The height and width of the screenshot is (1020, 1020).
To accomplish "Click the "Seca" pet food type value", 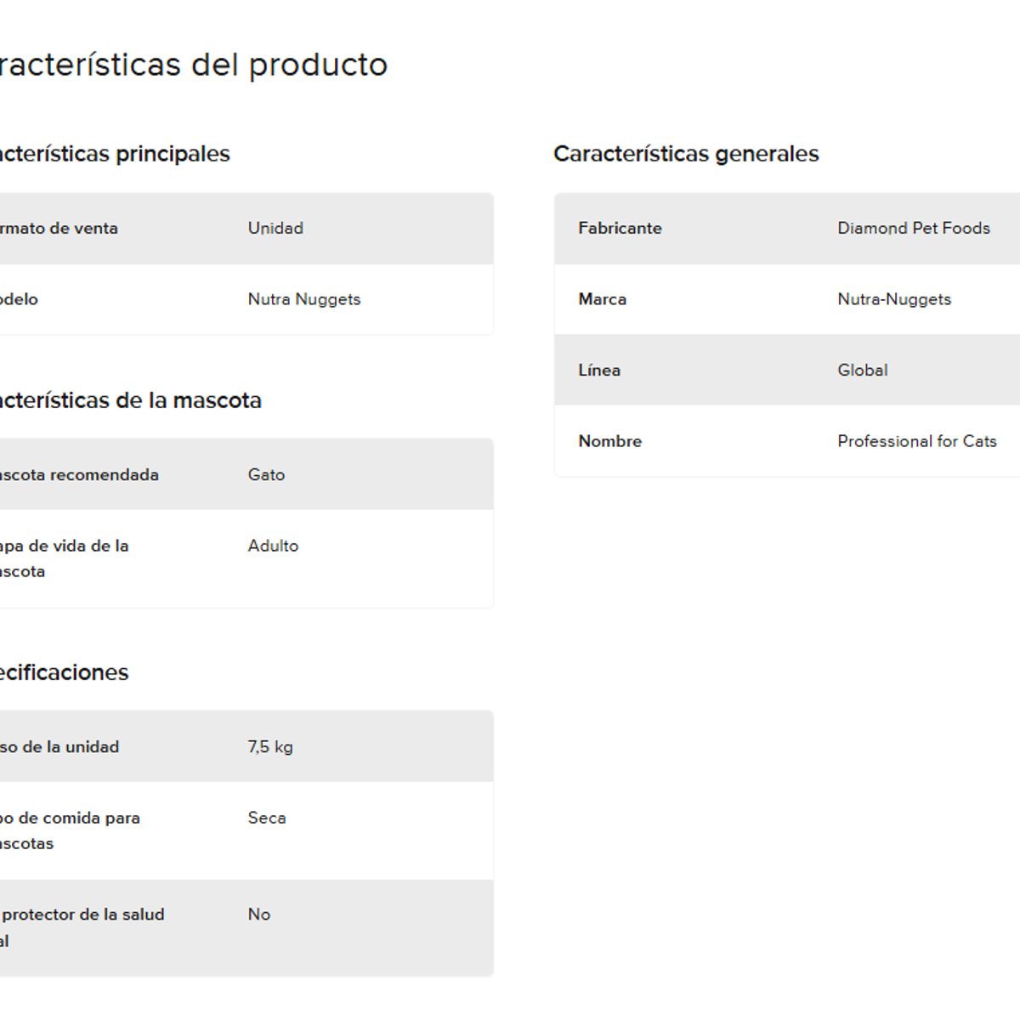I will pyautogui.click(x=267, y=818).
